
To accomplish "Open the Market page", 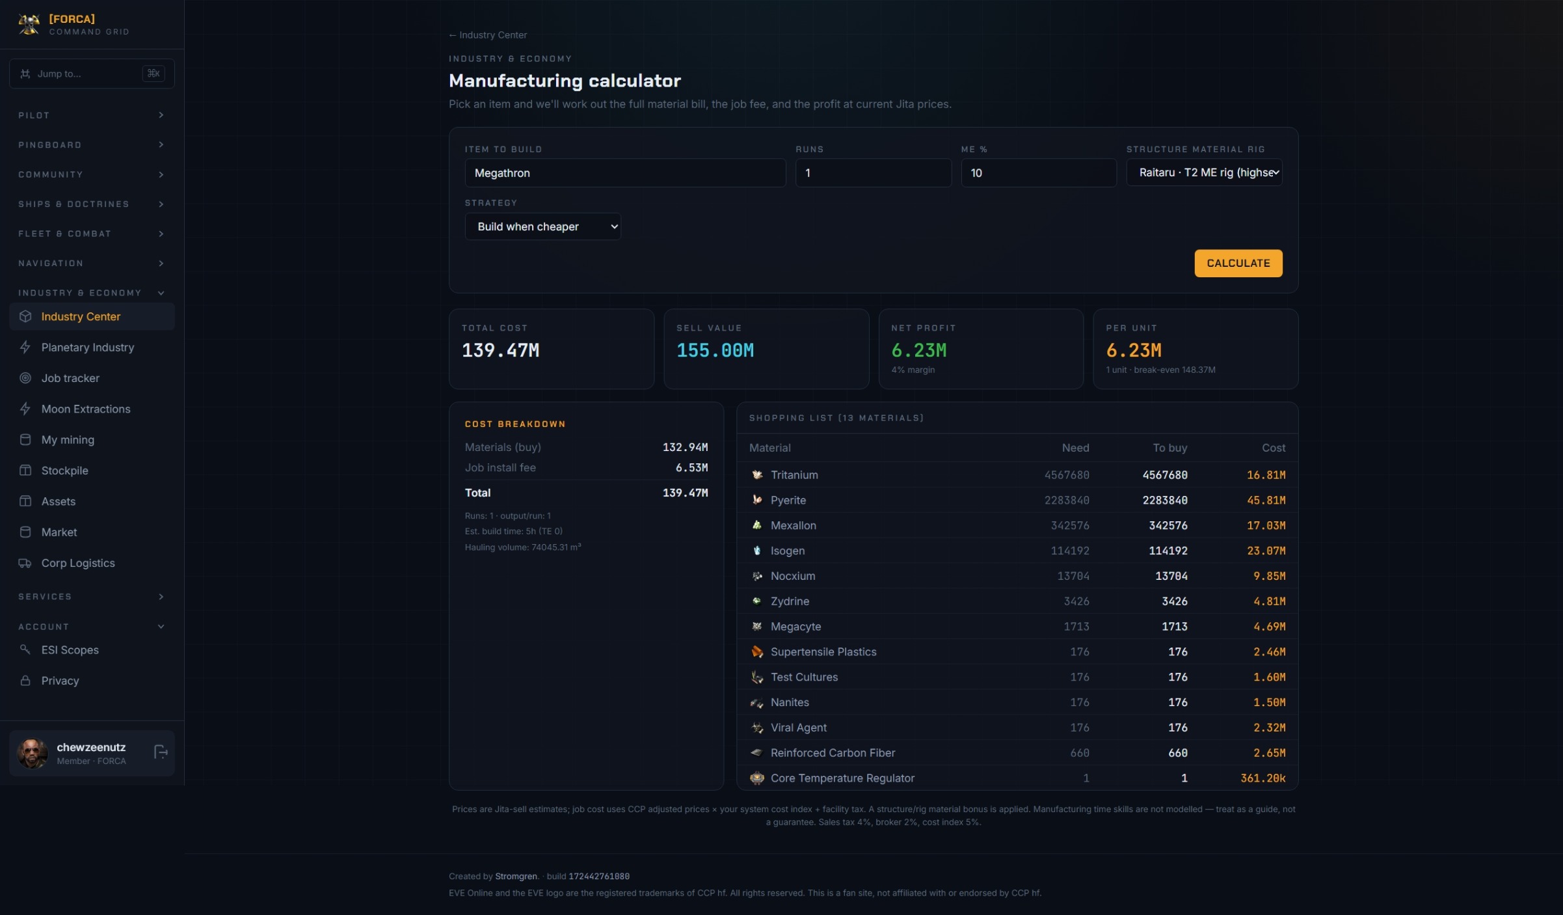I will (92, 532).
